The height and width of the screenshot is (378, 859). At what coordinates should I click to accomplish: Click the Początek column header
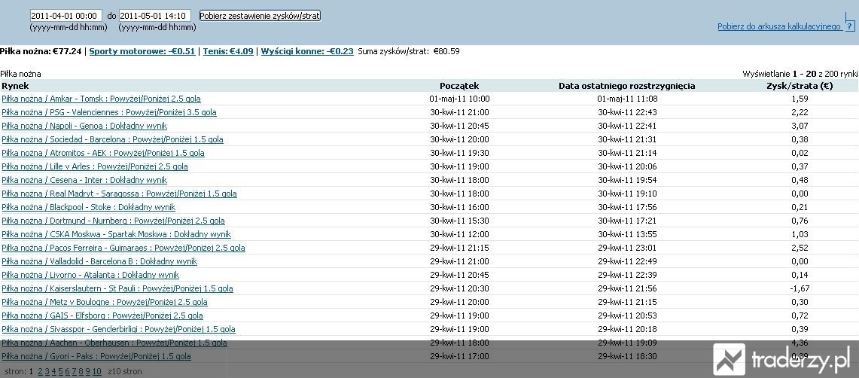click(x=459, y=86)
